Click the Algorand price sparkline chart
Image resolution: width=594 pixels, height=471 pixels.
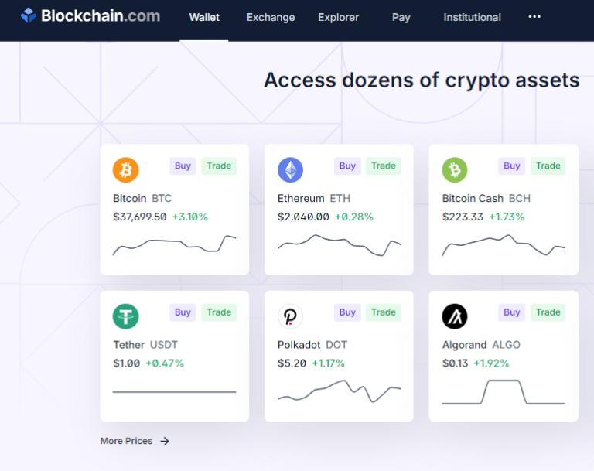(504, 392)
